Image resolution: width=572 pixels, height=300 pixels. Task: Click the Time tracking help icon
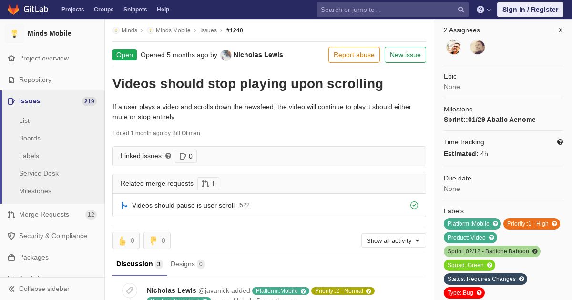(560, 142)
